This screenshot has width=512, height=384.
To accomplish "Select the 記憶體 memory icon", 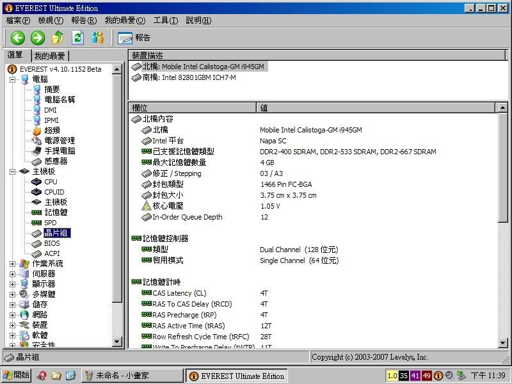I will [36, 212].
